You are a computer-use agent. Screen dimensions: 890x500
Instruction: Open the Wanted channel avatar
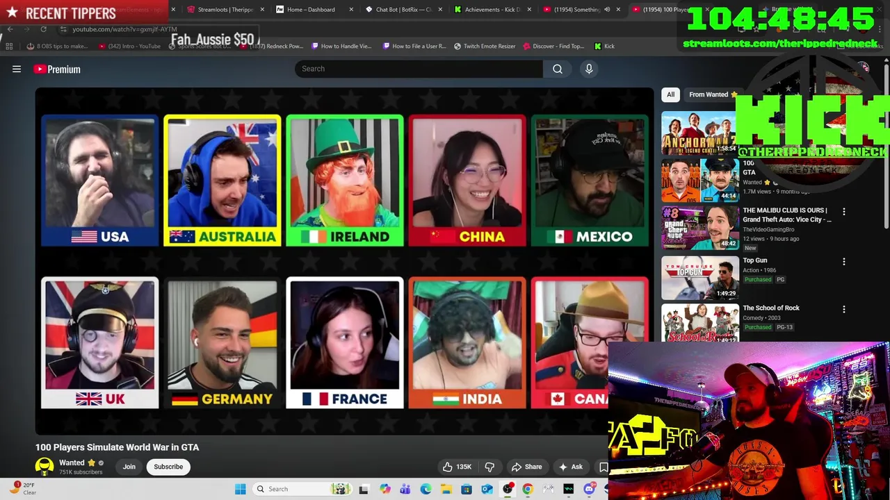click(44, 467)
